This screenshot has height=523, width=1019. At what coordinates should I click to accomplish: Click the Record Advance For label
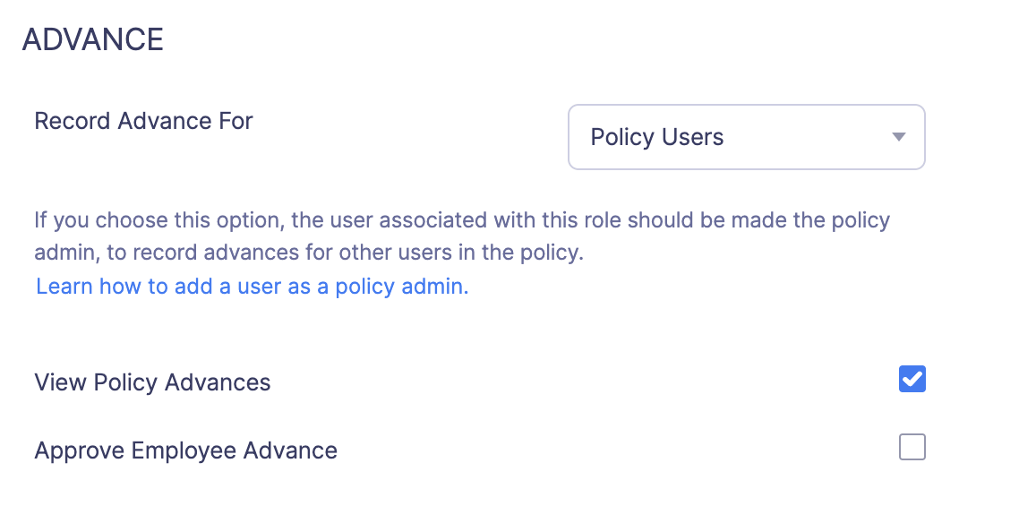[x=142, y=121]
